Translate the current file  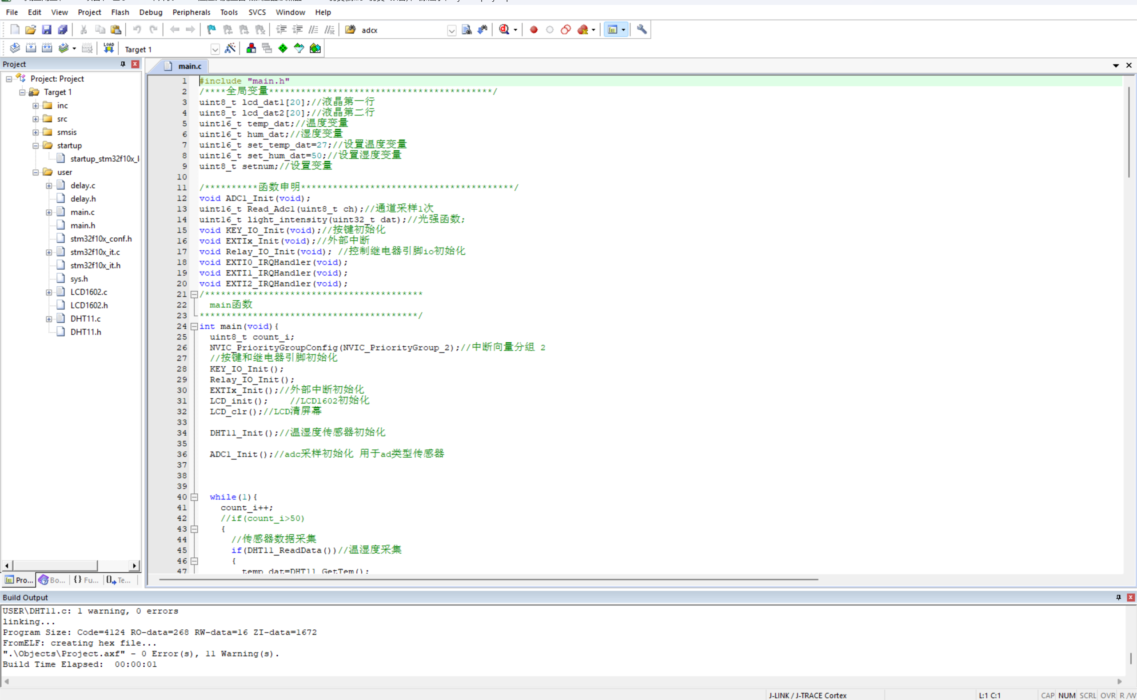point(15,48)
